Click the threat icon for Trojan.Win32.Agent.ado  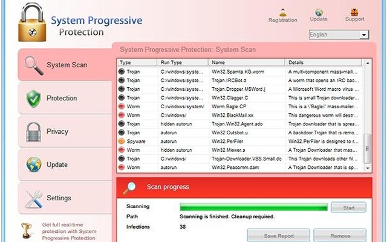coord(122,123)
